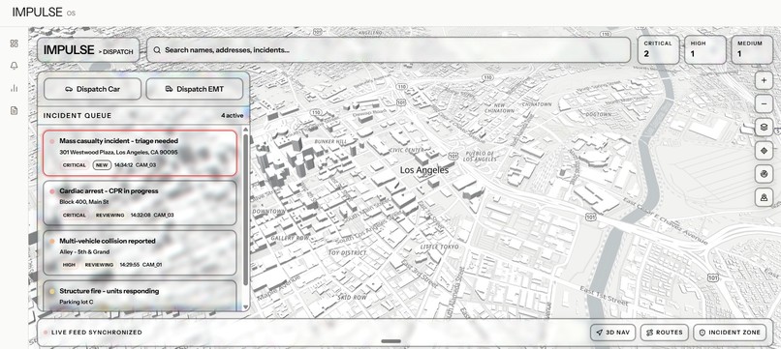Toggle 3D NAV mode

click(x=612, y=333)
